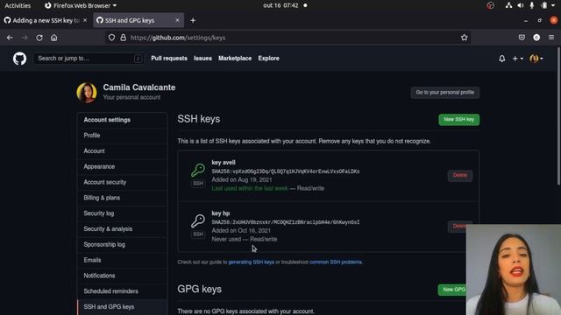
Task: Click the GitHub logo home icon
Action: click(19, 59)
